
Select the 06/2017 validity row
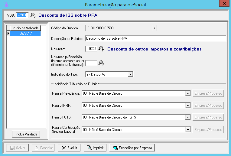25,34
